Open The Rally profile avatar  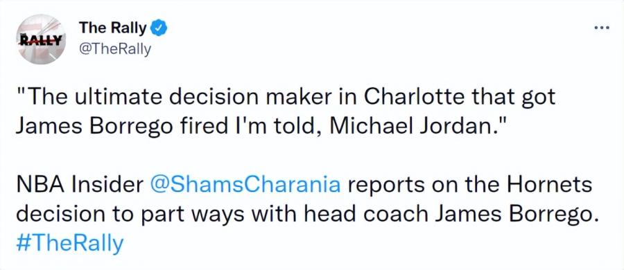pos(41,39)
